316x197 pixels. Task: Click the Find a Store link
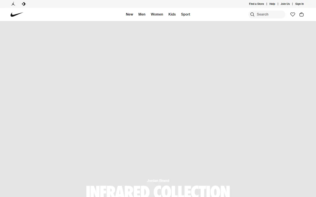click(x=256, y=4)
